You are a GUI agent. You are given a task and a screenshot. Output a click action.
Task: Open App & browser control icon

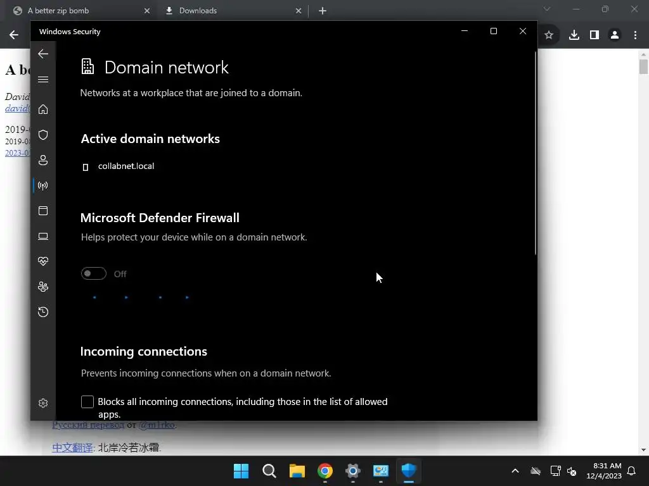tap(43, 211)
